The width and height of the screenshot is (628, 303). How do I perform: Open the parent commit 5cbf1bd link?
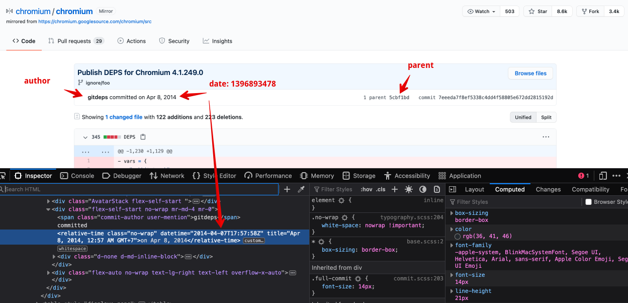coord(399,98)
